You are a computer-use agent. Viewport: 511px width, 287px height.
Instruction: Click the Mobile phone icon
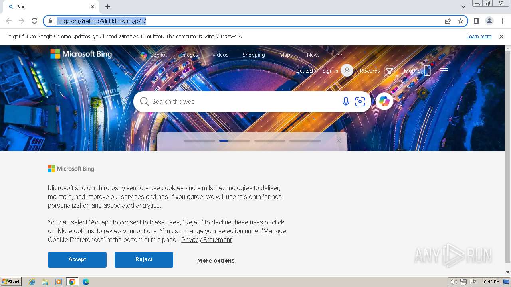pyautogui.click(x=427, y=71)
